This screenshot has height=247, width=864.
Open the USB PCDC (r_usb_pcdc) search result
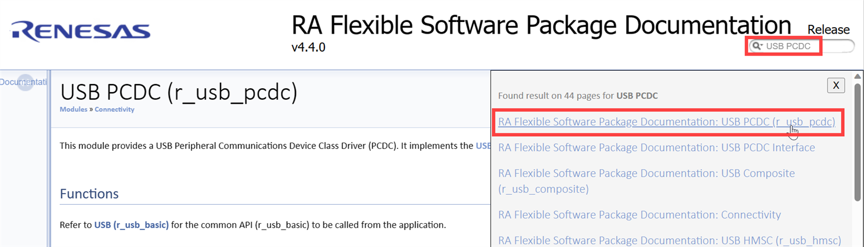666,122
